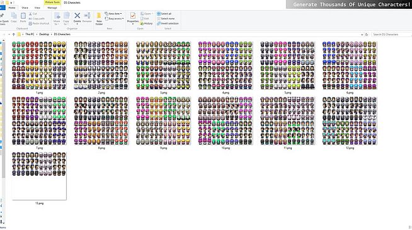Select the 5.png thumbnail
412x230 pixels.
(x=288, y=65)
